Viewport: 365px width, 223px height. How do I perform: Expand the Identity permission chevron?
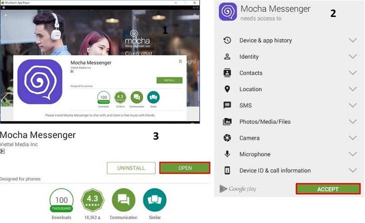point(353,56)
